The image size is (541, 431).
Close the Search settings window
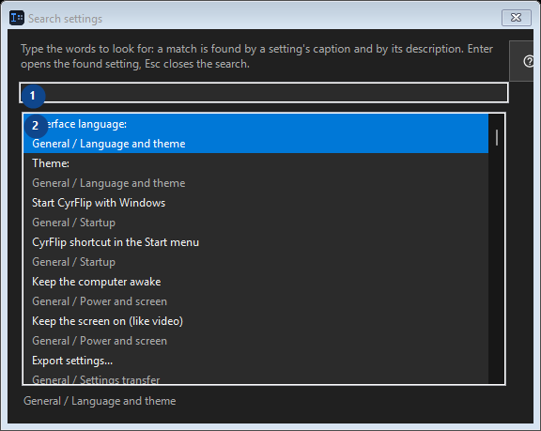tap(516, 18)
